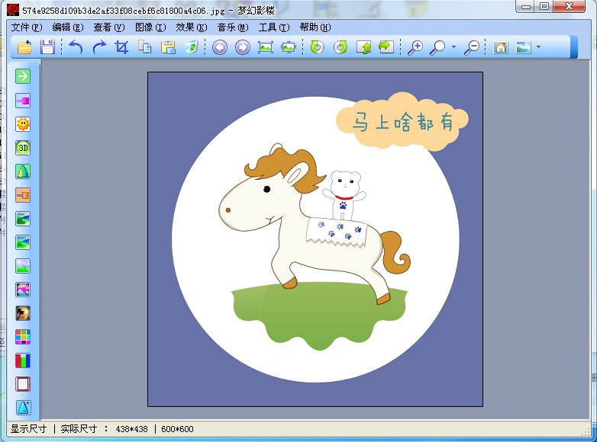Viewport: 597px width, 442px height.
Task: Click the redo arrow icon
Action: (x=98, y=47)
